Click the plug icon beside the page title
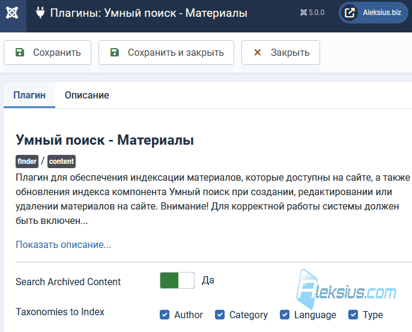The height and width of the screenshot is (332, 412). (40, 13)
